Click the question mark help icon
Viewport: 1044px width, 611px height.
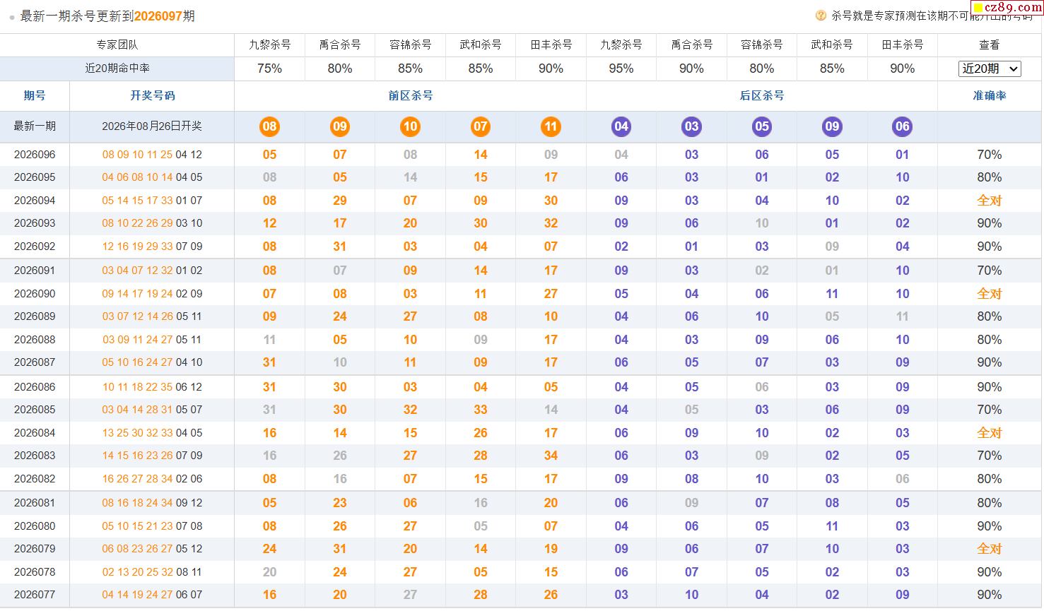[821, 16]
